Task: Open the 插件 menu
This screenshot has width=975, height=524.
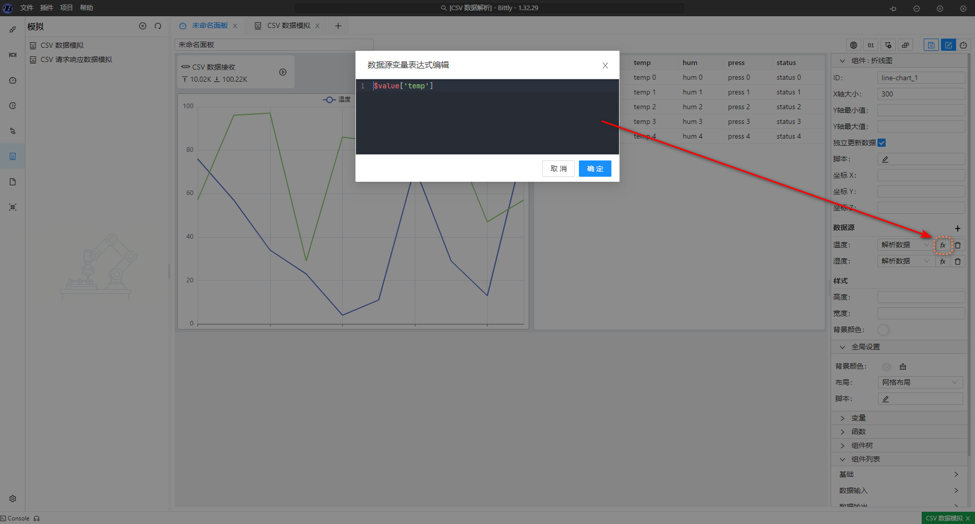Action: 46,8
